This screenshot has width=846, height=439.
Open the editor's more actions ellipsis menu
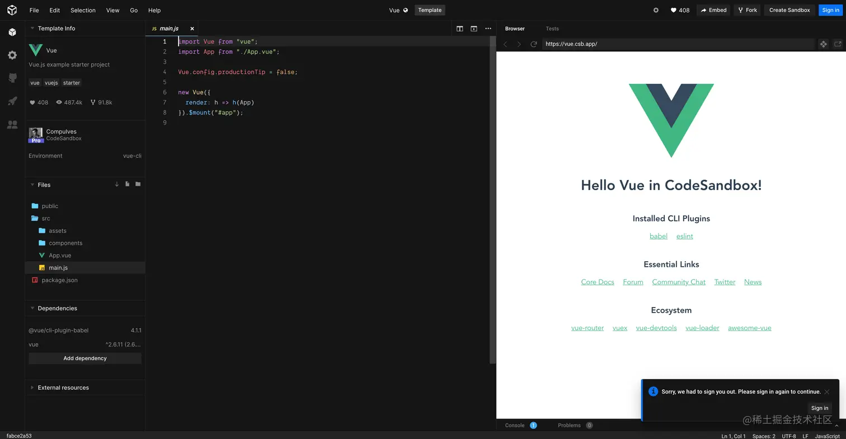[x=488, y=29]
